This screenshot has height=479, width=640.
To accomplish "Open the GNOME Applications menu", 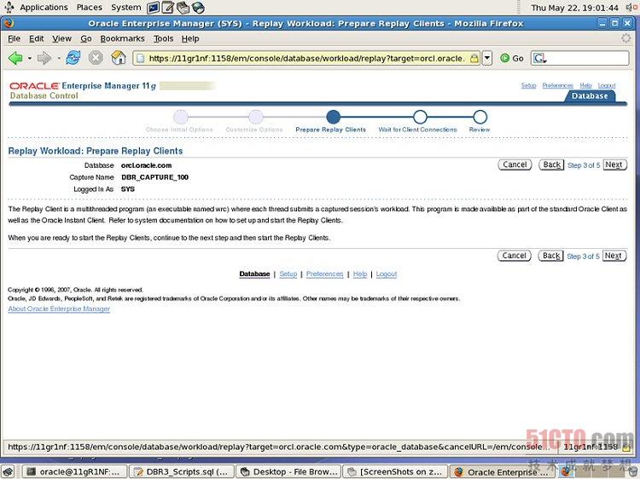I will pos(43,7).
